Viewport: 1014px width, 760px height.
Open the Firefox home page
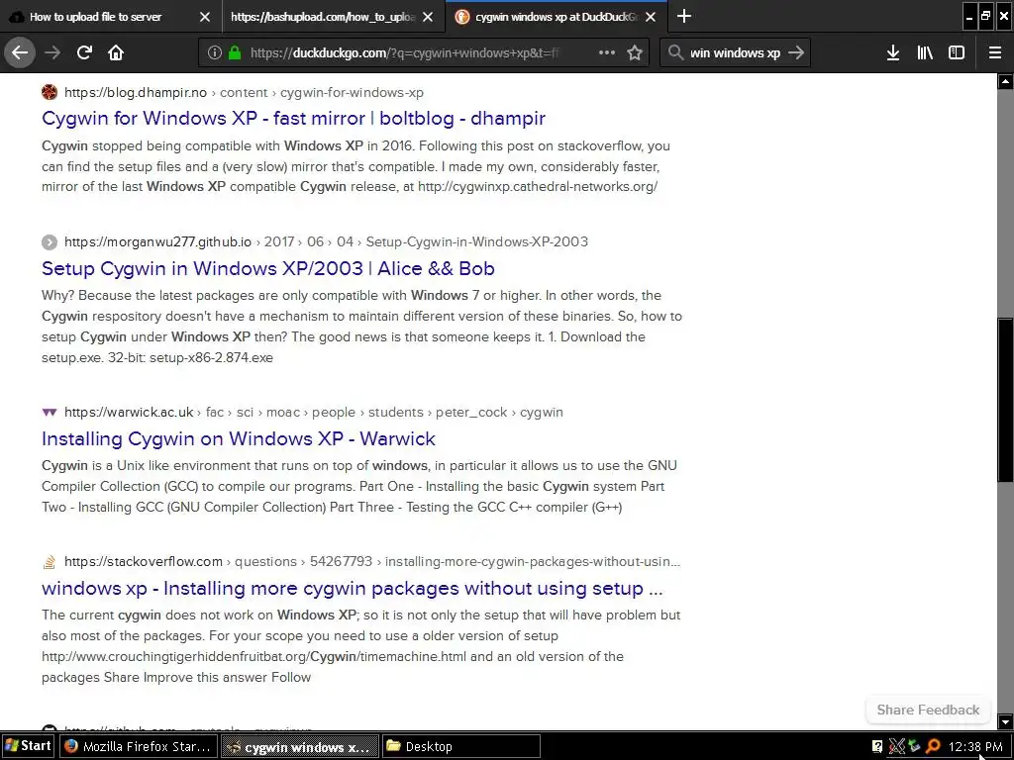[116, 52]
